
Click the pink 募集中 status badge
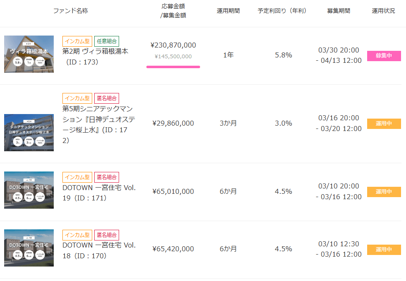coord(384,56)
